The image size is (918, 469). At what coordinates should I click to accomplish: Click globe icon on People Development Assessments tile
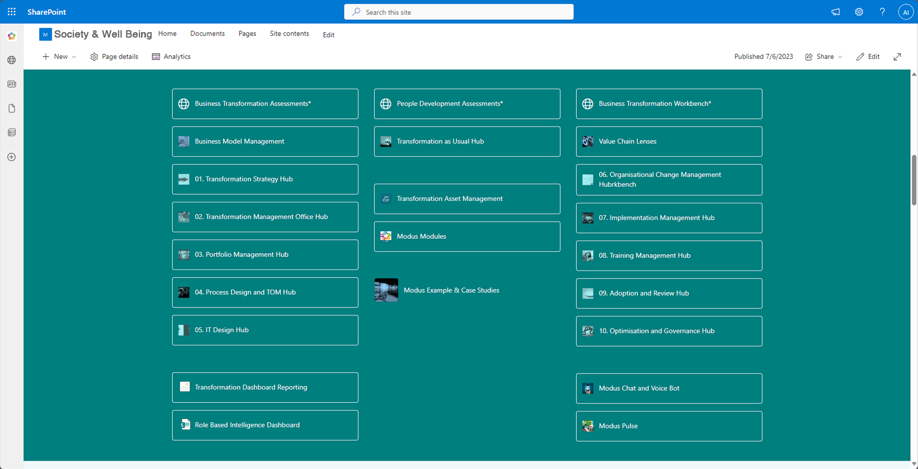tap(386, 104)
